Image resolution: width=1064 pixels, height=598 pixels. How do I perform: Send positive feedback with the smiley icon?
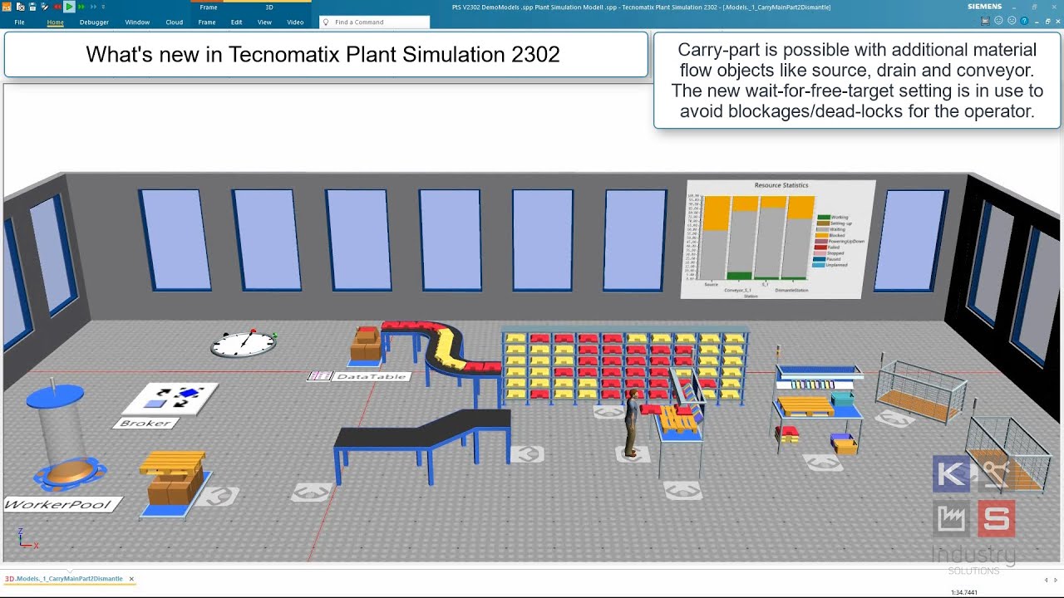[998, 21]
